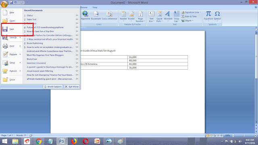The image size is (258, 145).
Task: Choose New in the Office menu
Action: click(x=12, y=12)
